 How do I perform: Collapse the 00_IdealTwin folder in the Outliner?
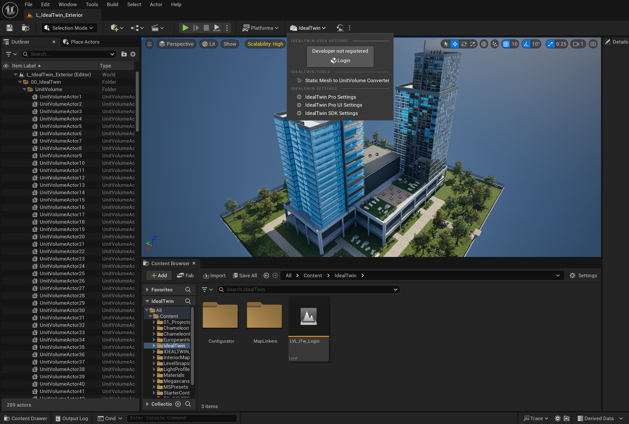click(x=20, y=82)
